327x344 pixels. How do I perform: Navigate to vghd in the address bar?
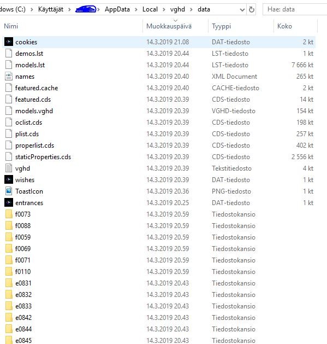click(x=177, y=9)
